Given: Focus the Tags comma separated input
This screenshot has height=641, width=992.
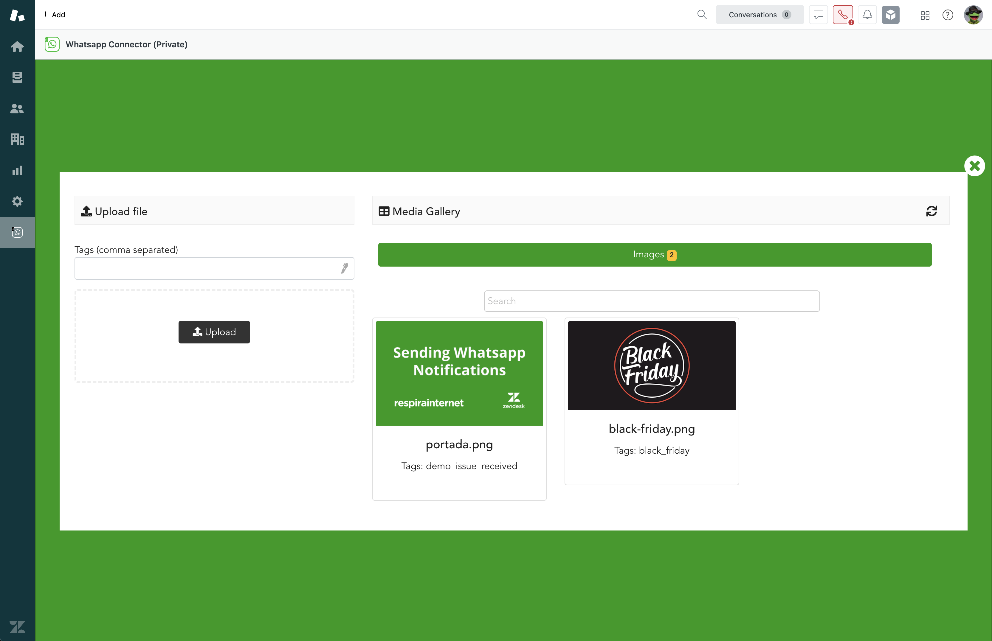Looking at the screenshot, I should 214,268.
